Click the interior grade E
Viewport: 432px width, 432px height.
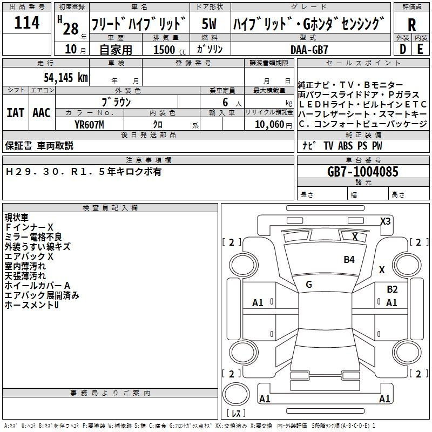point(420,49)
